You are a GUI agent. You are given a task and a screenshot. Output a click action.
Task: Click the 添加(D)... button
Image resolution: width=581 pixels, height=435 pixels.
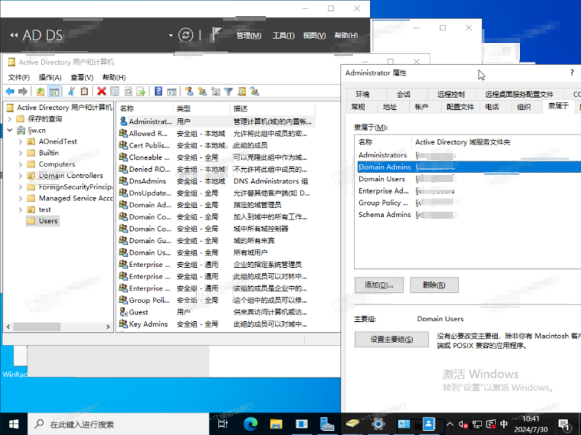[x=379, y=285]
